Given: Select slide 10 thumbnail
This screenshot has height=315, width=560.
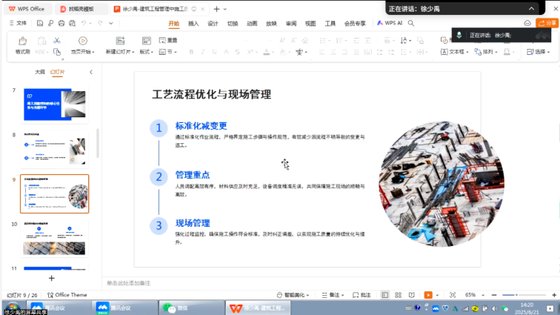Looking at the screenshot, I should (x=55, y=238).
